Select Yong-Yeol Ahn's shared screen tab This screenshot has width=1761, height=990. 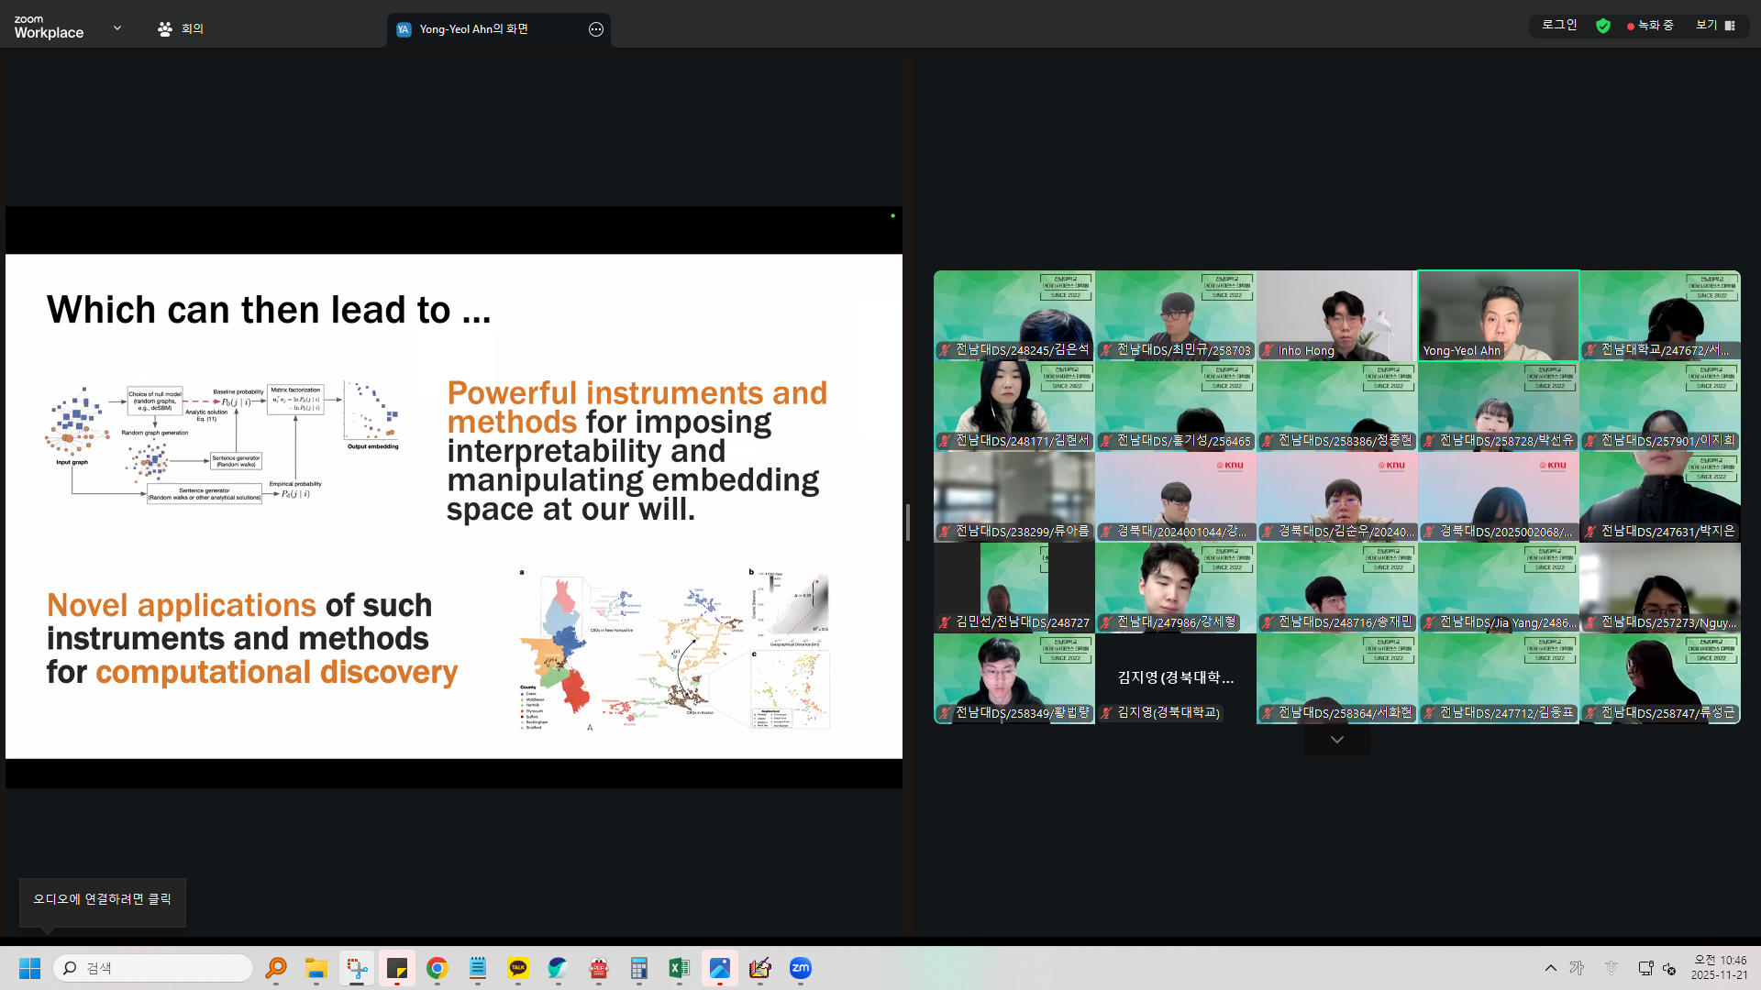point(473,29)
